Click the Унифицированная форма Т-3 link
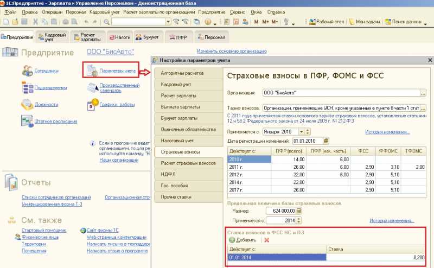 (x=52, y=205)
